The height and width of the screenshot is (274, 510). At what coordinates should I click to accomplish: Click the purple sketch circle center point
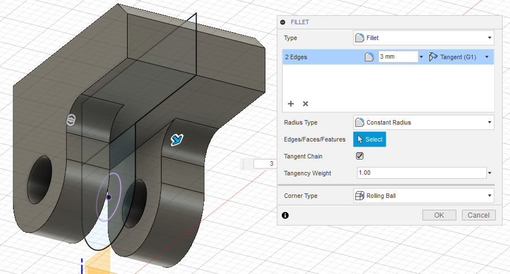(x=108, y=197)
